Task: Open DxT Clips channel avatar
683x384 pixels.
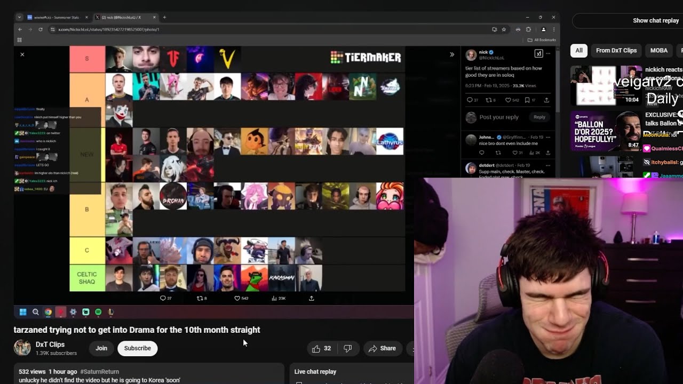Action: [22, 347]
